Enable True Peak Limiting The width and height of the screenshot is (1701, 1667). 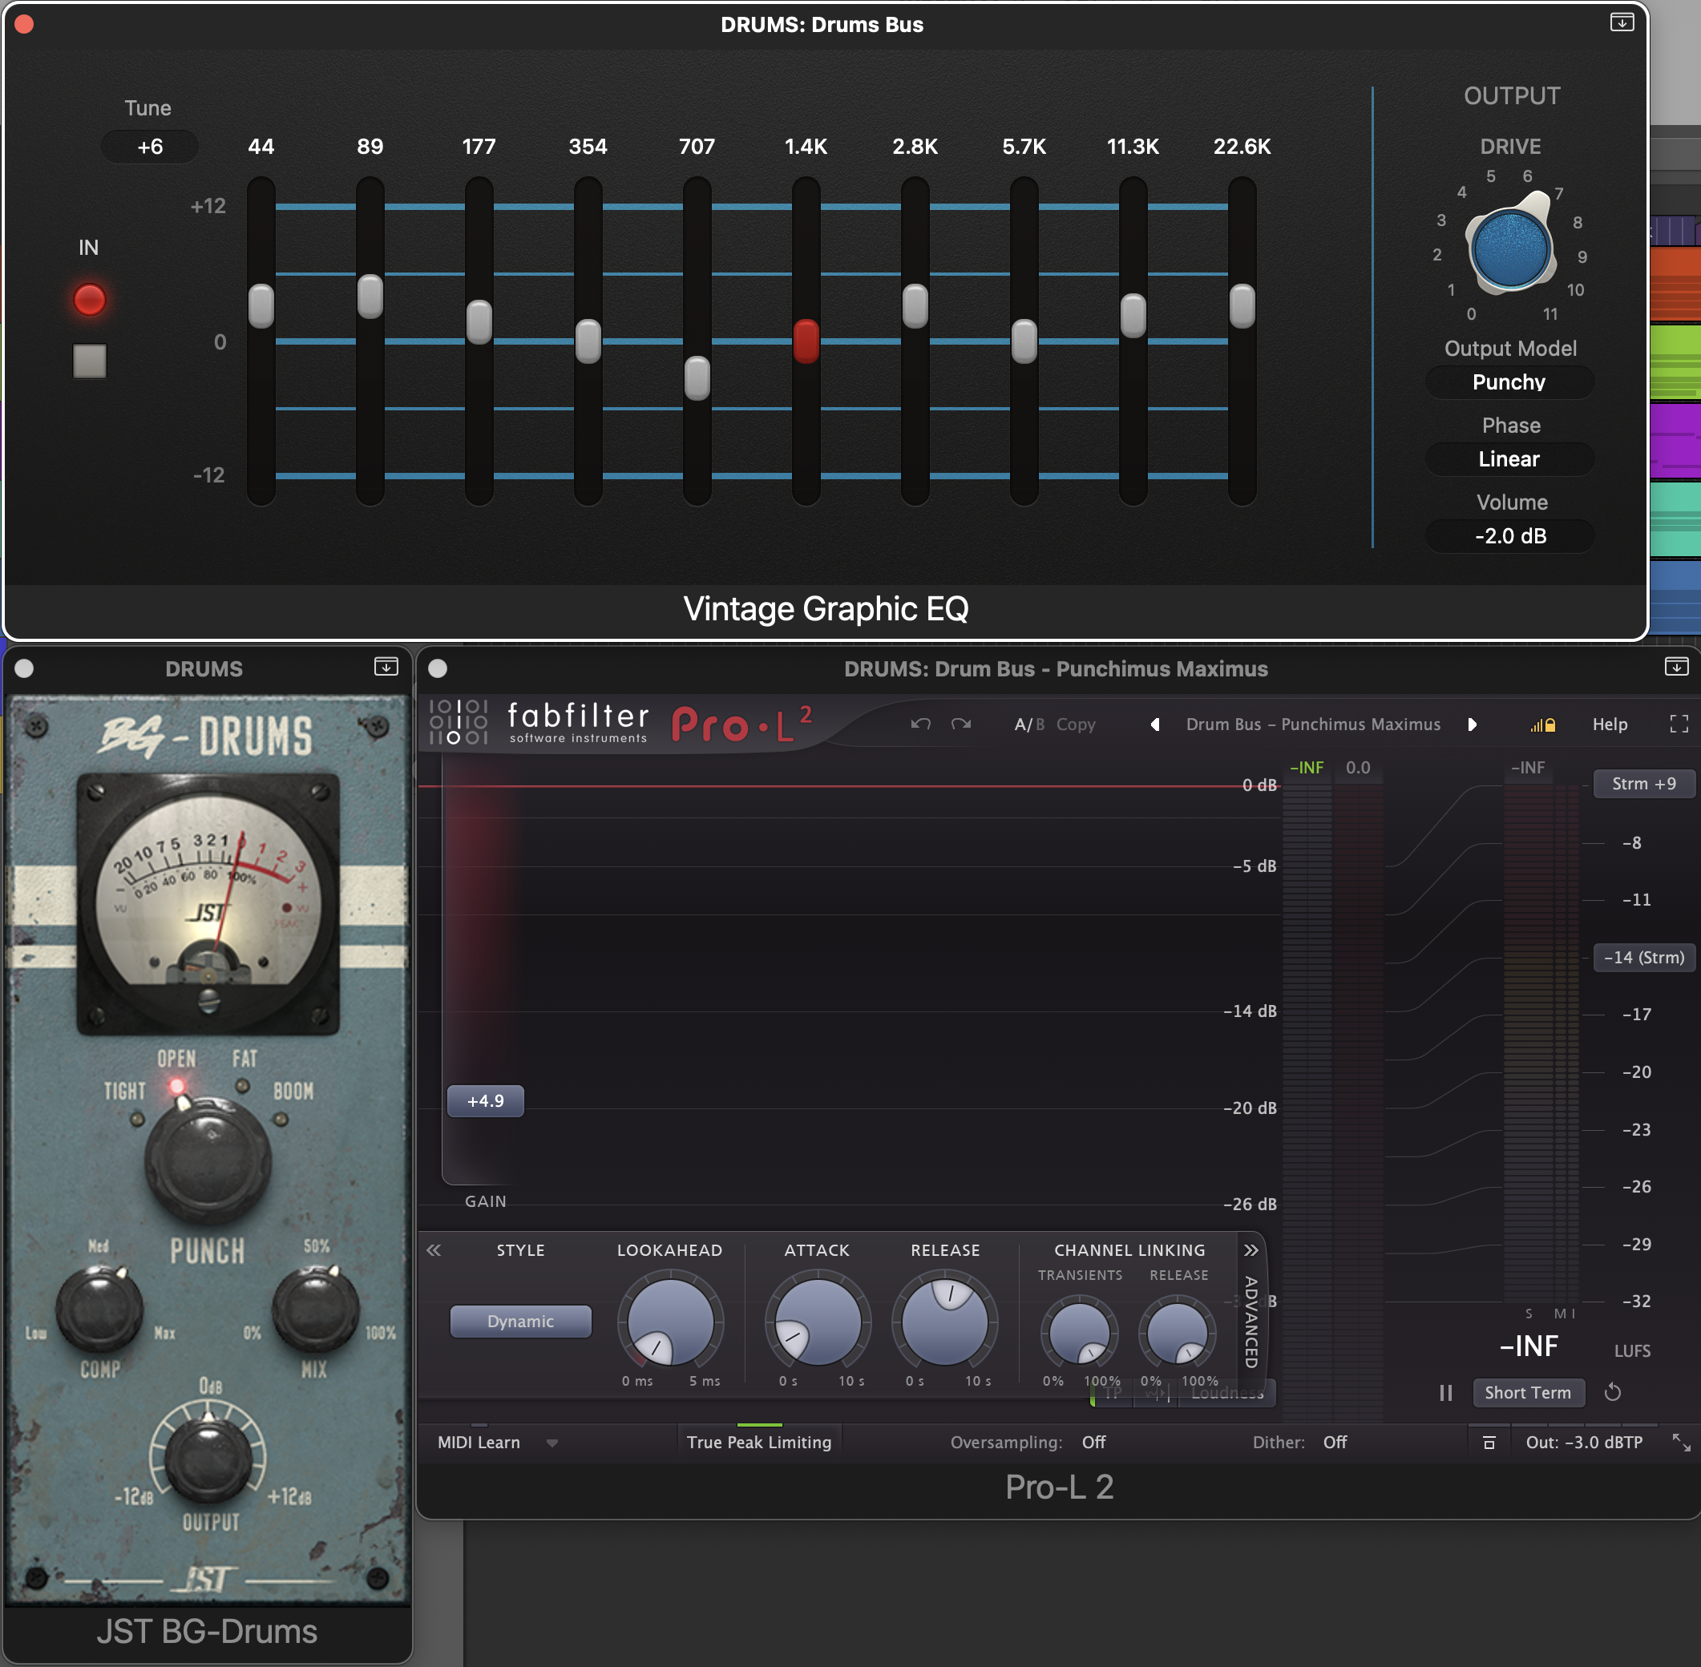click(758, 1442)
